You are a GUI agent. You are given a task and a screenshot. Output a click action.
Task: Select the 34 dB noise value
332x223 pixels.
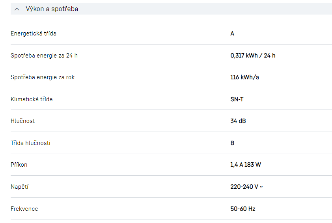[238, 121]
